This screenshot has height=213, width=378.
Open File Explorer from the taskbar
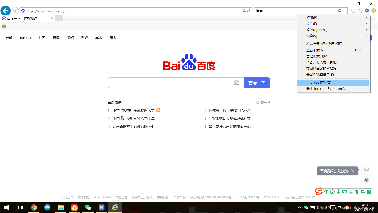click(x=61, y=207)
